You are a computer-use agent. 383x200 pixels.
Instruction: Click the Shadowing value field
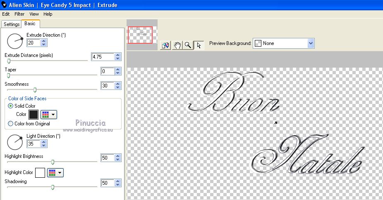coord(108,183)
